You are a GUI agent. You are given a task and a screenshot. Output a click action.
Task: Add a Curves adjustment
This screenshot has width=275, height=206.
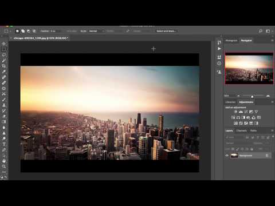246,112
